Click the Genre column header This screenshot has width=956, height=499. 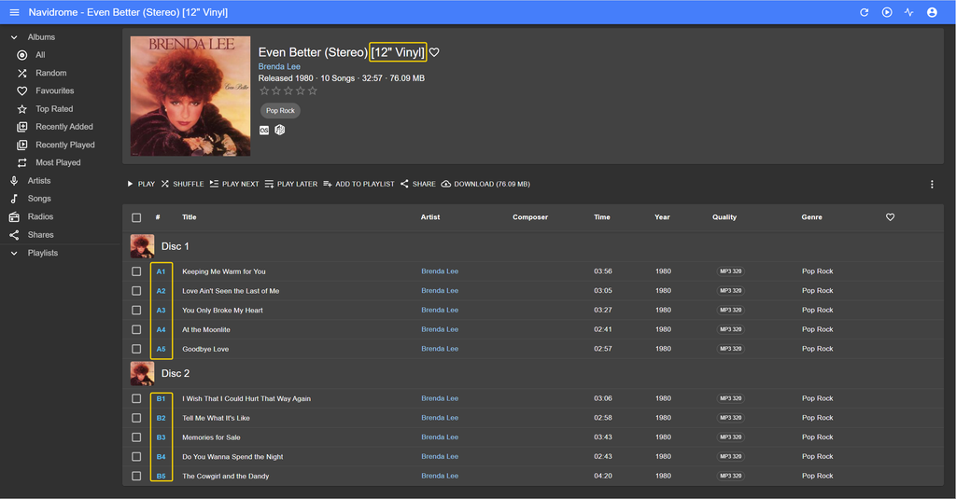pyautogui.click(x=811, y=217)
